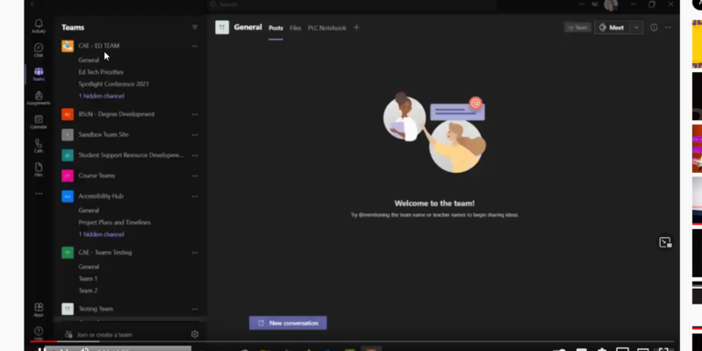Viewport: 702px width, 351px height.
Task: Switch to the Posts tab
Action: [276, 28]
